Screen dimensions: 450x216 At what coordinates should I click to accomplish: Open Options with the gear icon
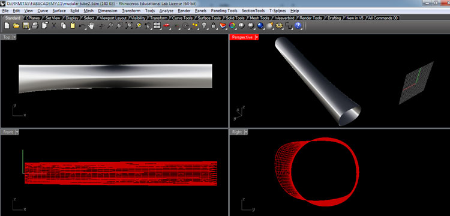click(279, 26)
